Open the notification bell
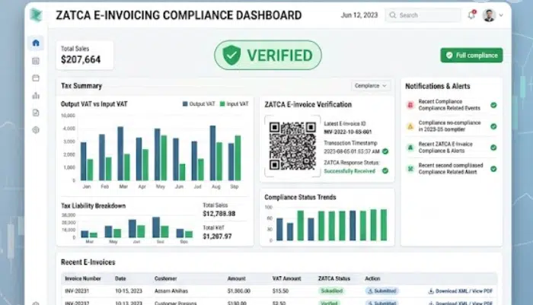The image size is (533, 305). coord(471,15)
